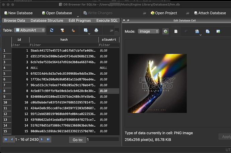Open the Execute SQL tab
Viewport: 231px width, 153px height.
coord(107,20)
